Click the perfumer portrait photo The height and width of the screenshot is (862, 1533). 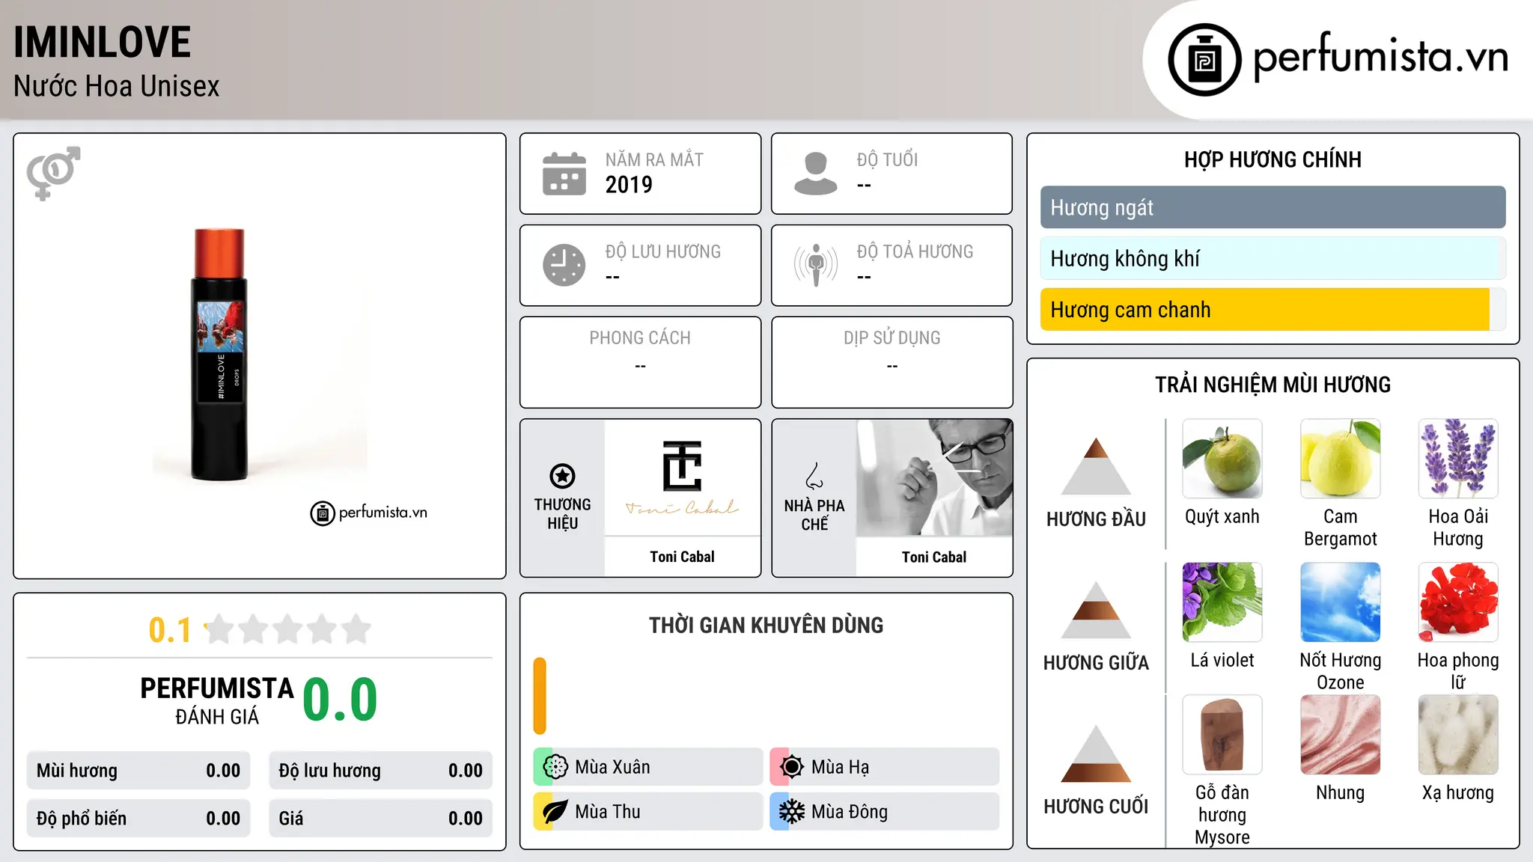[934, 477]
